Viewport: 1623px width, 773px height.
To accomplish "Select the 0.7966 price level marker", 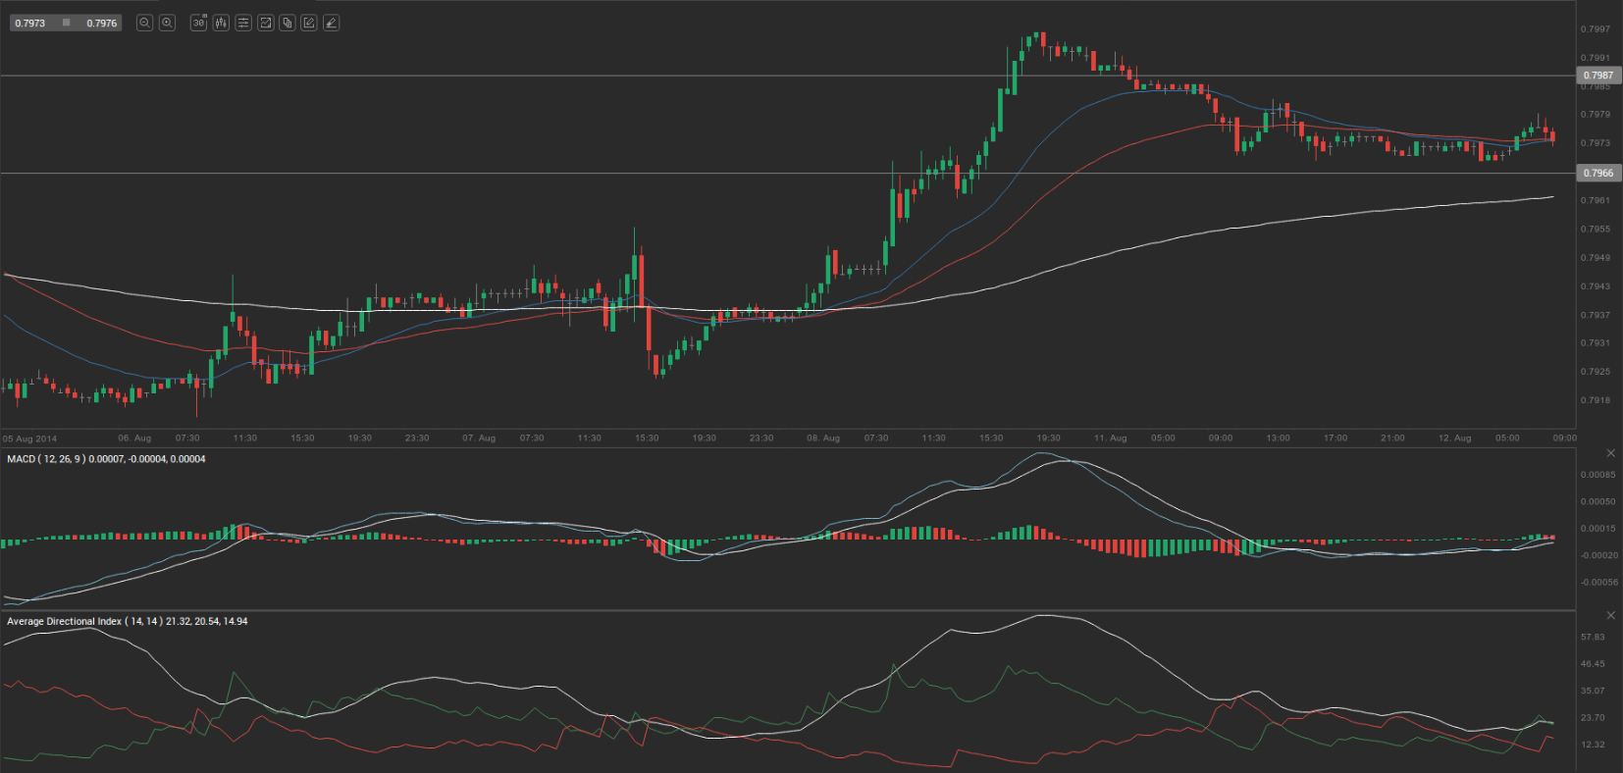I will pyautogui.click(x=1598, y=174).
